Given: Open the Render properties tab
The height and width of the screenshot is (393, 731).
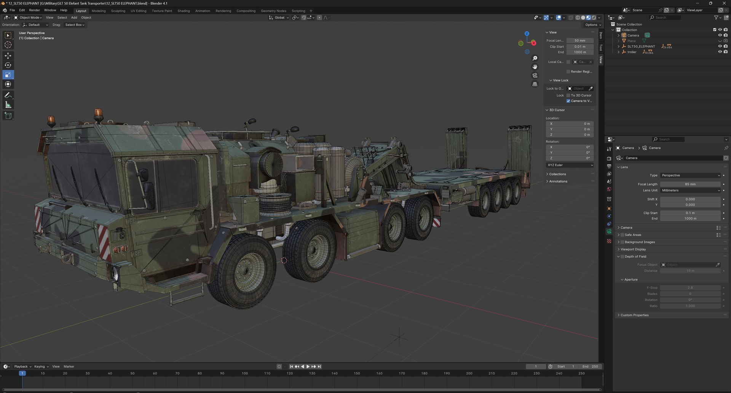Looking at the screenshot, I should point(609,159).
